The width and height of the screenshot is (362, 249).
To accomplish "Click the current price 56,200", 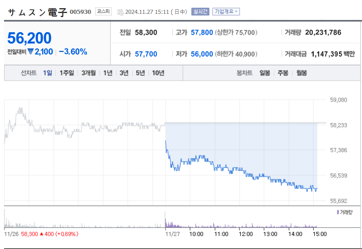I will click(29, 38).
